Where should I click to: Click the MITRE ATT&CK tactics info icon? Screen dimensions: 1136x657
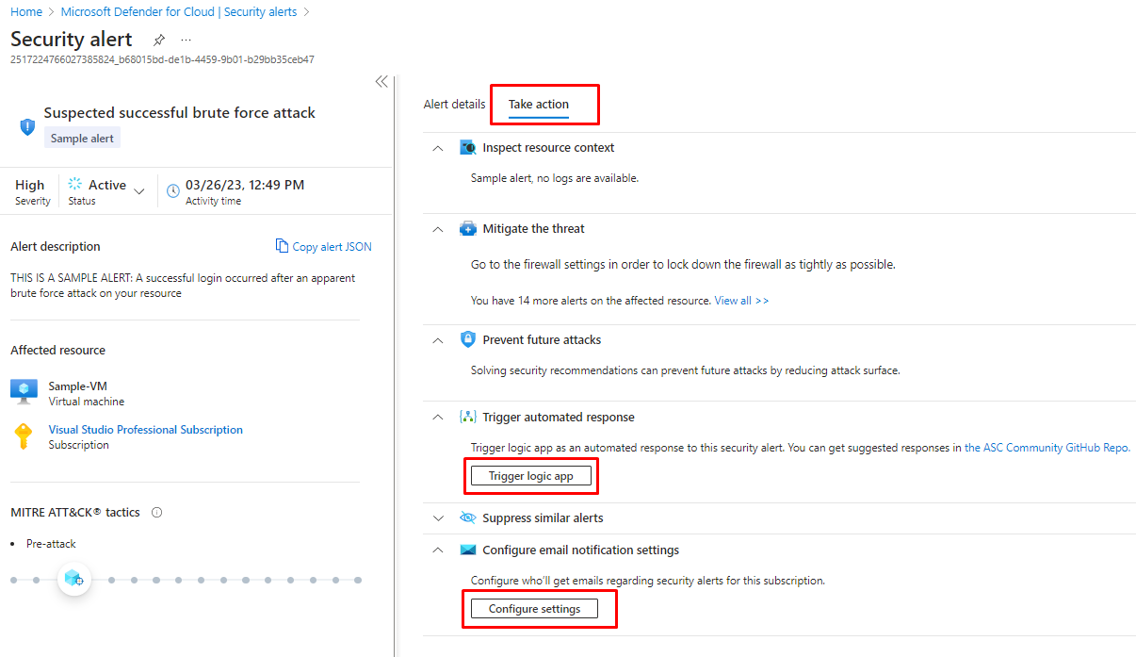point(157,513)
